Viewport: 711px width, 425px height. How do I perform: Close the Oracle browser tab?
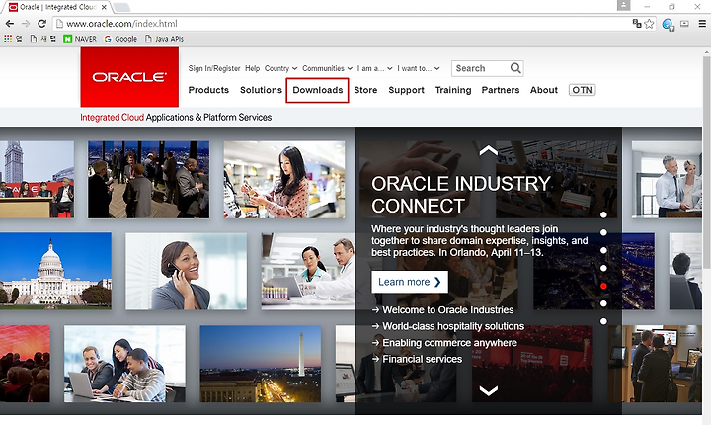[104, 7]
